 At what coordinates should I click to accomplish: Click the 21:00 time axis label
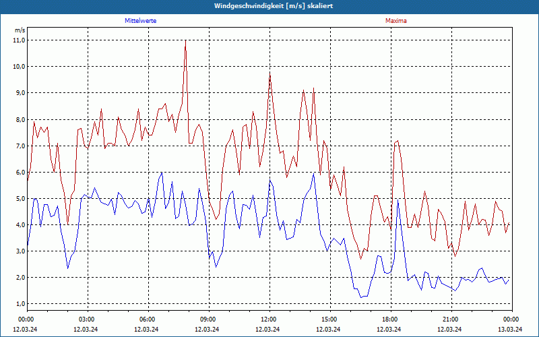(451, 319)
